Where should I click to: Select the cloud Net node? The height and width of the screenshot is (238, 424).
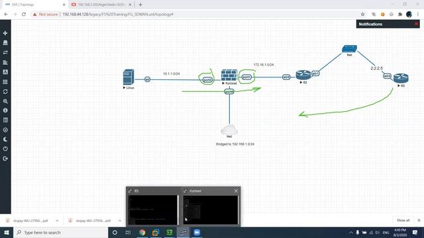[x=229, y=130]
